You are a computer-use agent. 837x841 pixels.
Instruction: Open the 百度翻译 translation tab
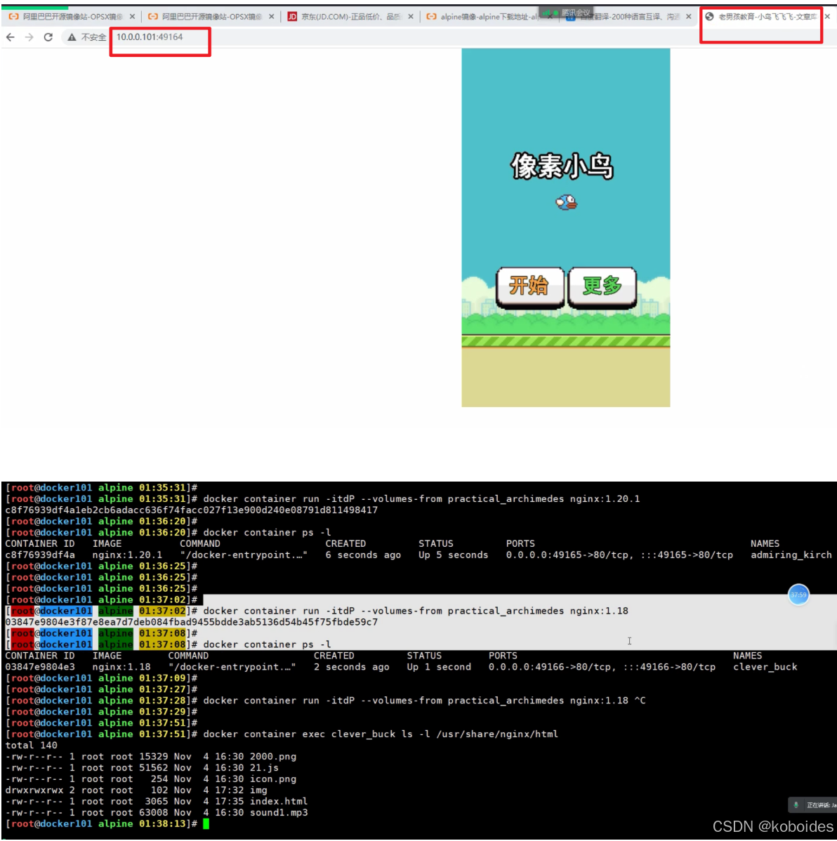click(630, 17)
